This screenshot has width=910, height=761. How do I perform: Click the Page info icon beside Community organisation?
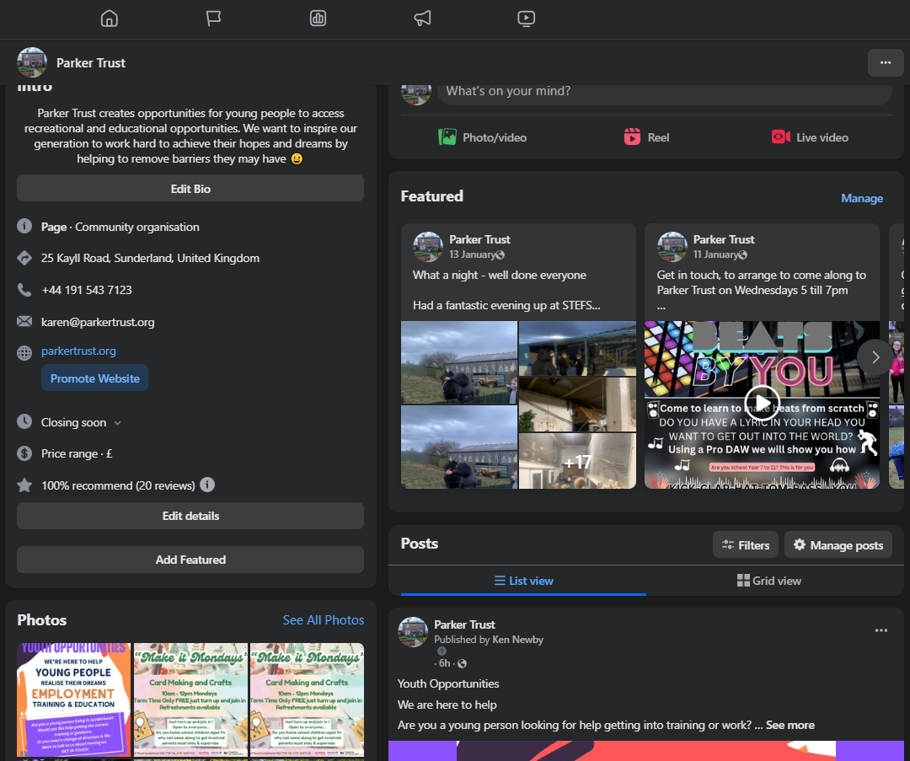point(24,226)
